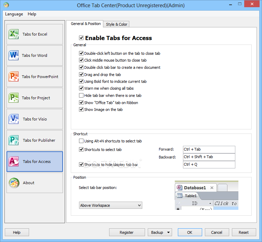Minimize the Office Tab Center window
The height and width of the screenshot is (242, 262).
click(x=231, y=4)
